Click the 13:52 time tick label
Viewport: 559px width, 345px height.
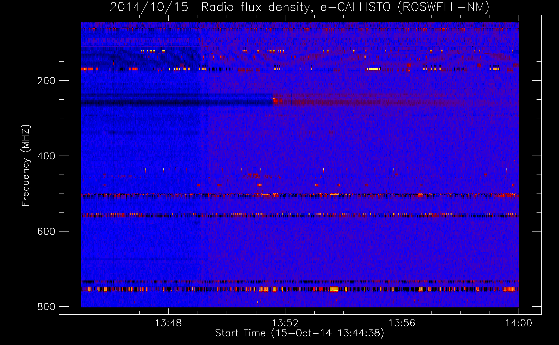(285, 323)
